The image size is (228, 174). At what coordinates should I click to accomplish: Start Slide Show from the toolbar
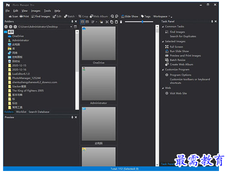coord(130,16)
